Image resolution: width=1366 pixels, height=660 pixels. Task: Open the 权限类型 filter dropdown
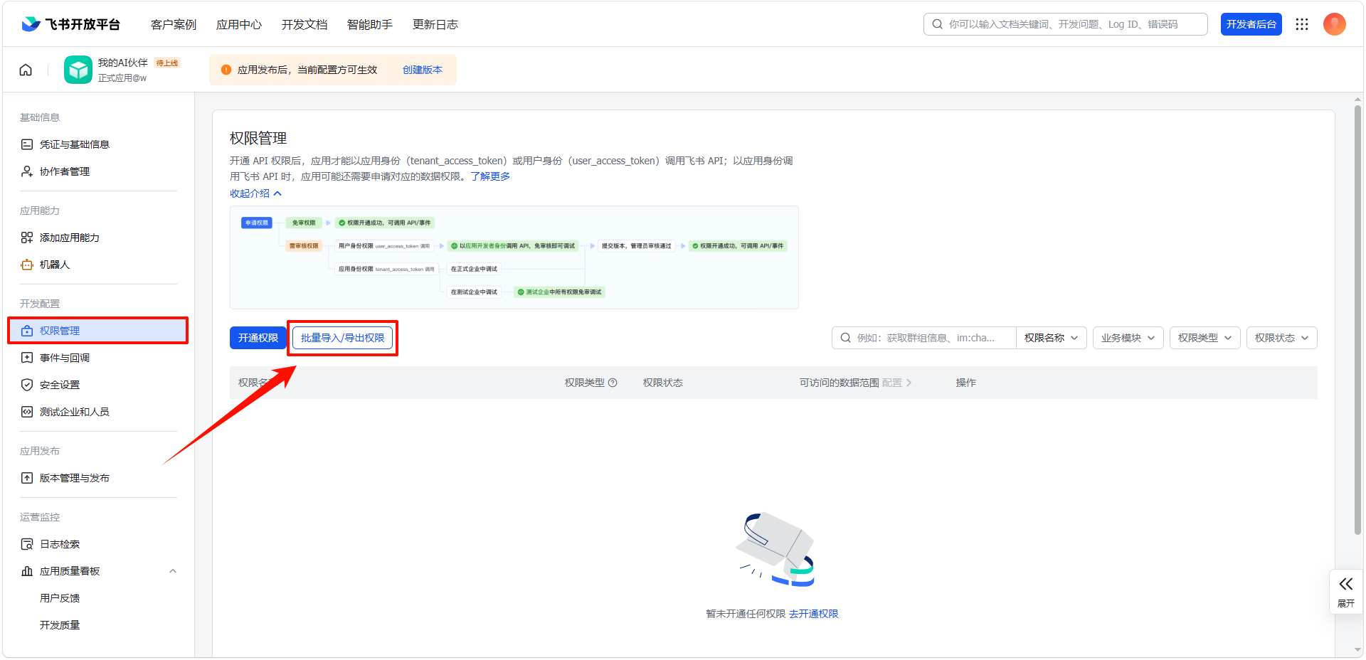[1204, 338]
